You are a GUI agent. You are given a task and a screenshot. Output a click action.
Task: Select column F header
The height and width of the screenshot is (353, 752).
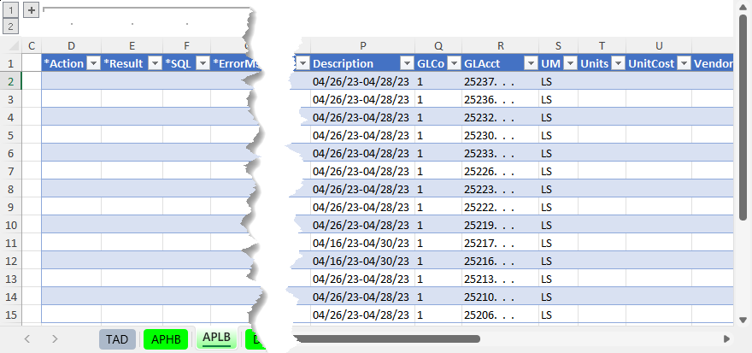pos(186,46)
